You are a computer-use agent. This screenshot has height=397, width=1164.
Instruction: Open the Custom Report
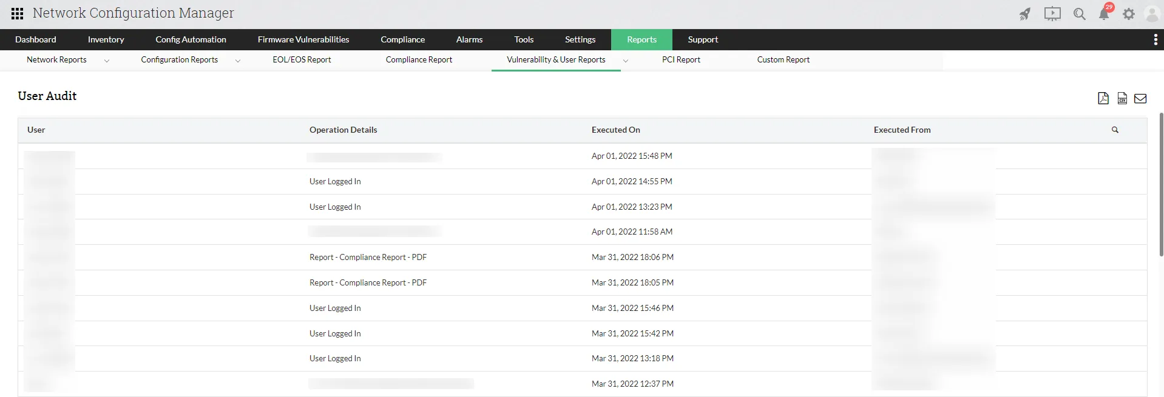click(x=783, y=59)
